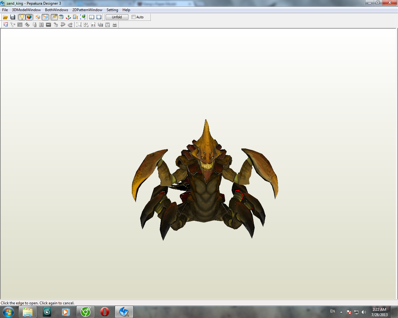Toggle the multicolored cube texture button
Image resolution: width=398 pixels, height=318 pixels.
pos(29,17)
